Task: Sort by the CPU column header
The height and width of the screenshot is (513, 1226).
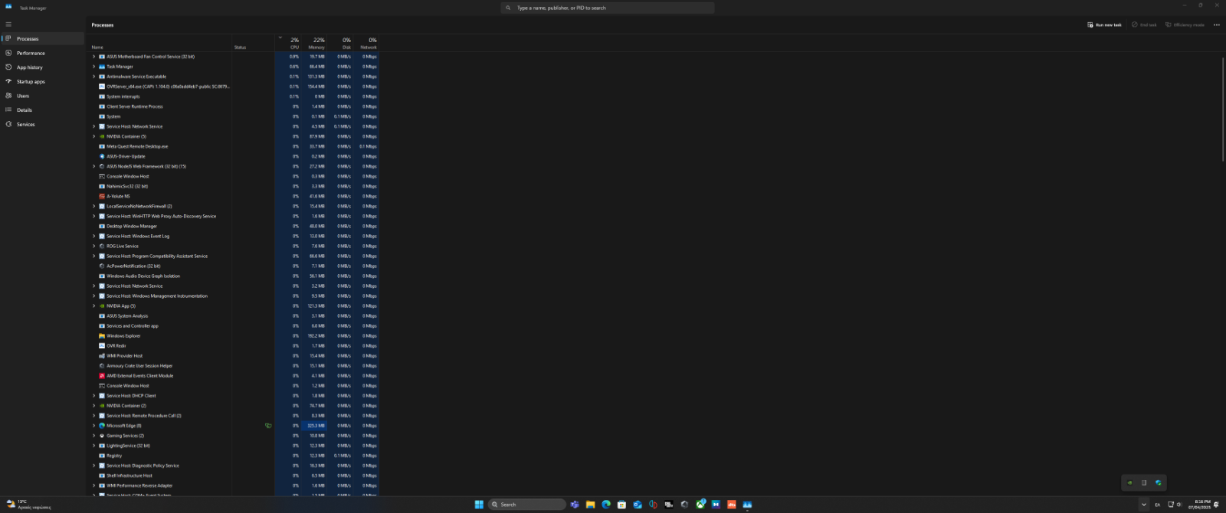Action: coord(289,44)
